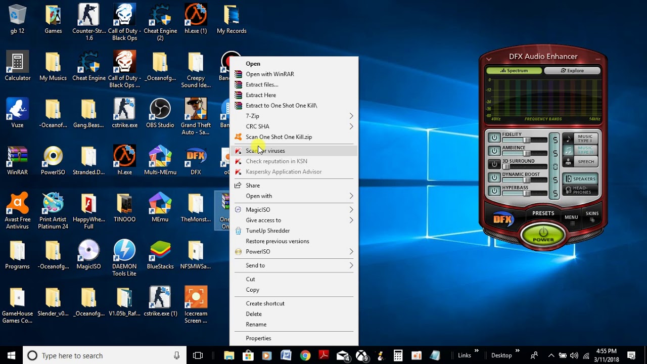Screen dimensions: 647x364
Task: Open the Recycle Bin 'gb 12' icon
Action: 17,20
